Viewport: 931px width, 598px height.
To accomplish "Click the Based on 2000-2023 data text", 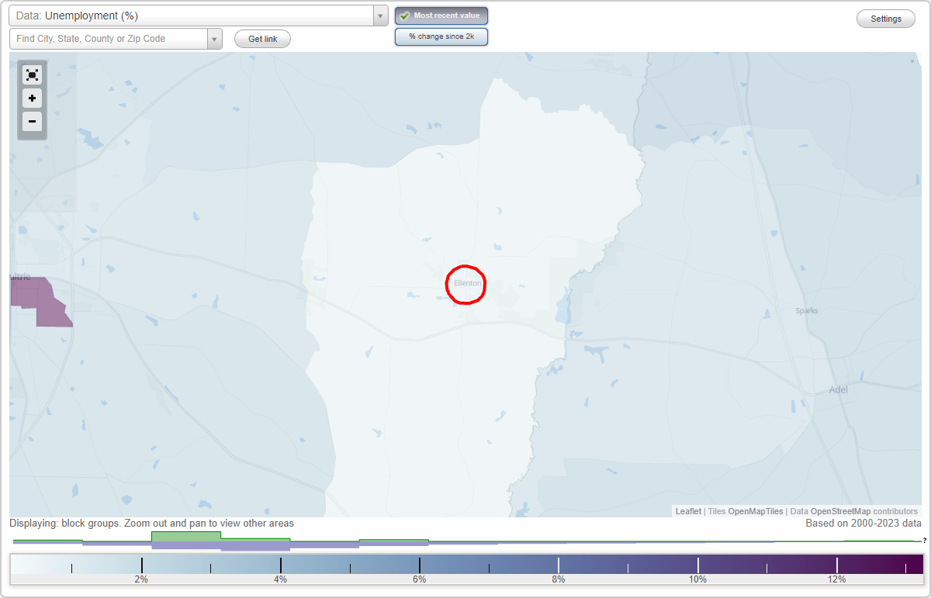I will 863,524.
